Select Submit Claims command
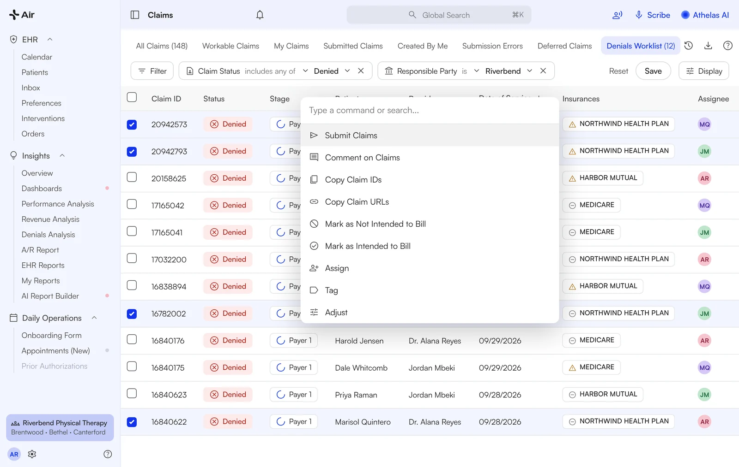739x467 pixels. tap(430, 136)
